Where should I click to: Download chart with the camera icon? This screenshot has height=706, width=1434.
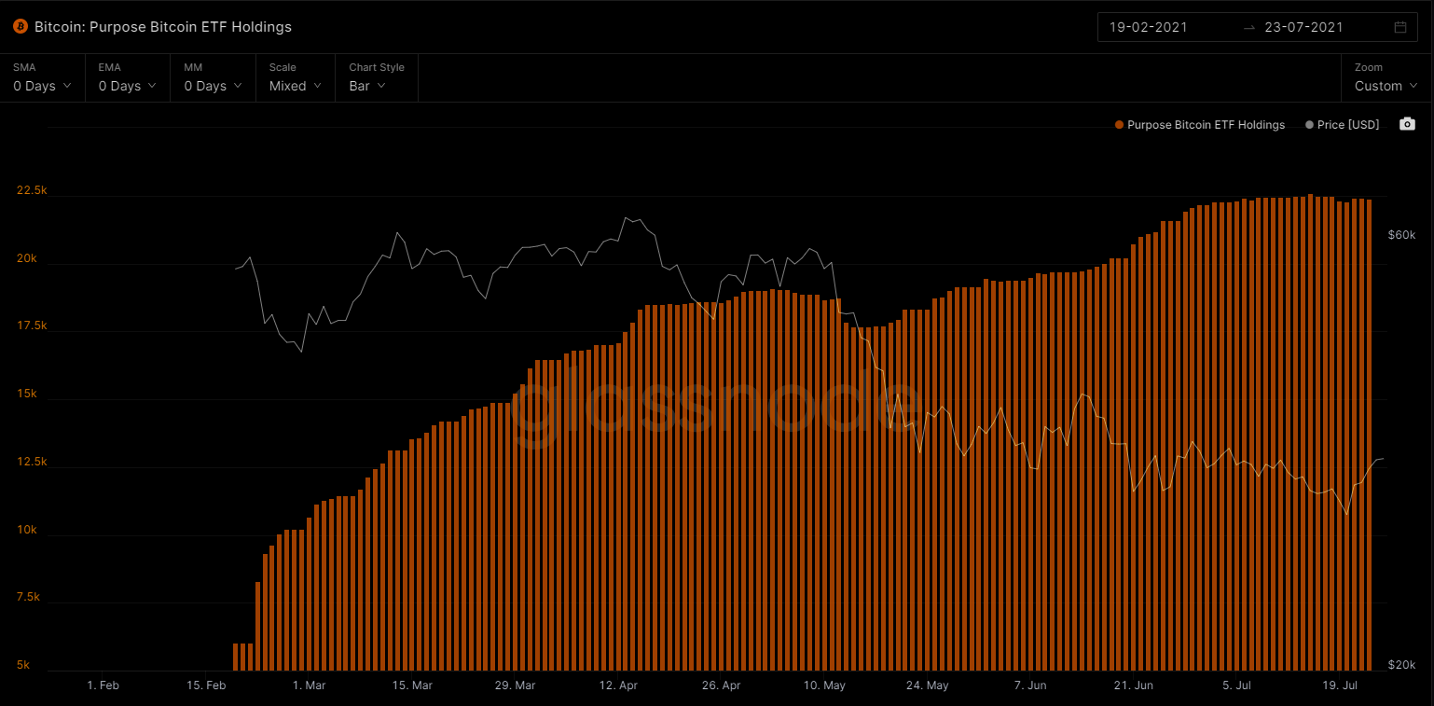[x=1407, y=124]
